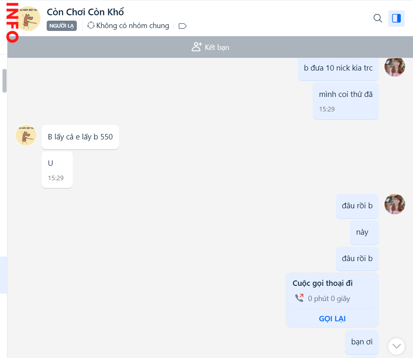Click the Cuộc gọi thoại đi call card
Image resolution: width=413 pixels, height=358 pixels.
coord(332,291)
